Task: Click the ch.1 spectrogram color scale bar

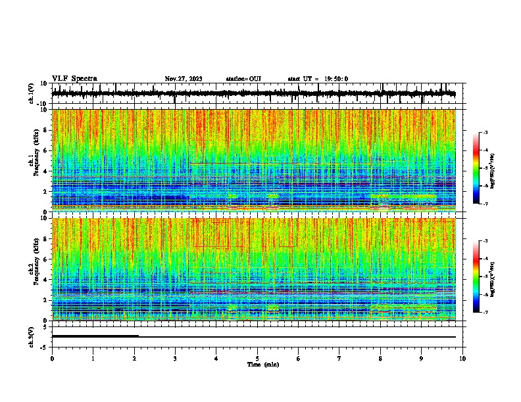Action: (476, 168)
